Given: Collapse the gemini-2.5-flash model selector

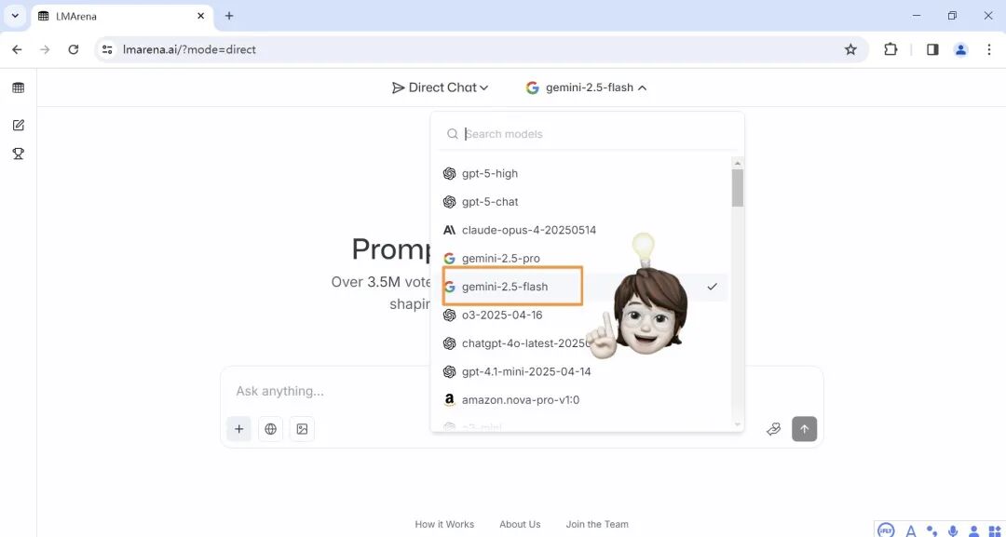Looking at the screenshot, I should click(586, 87).
